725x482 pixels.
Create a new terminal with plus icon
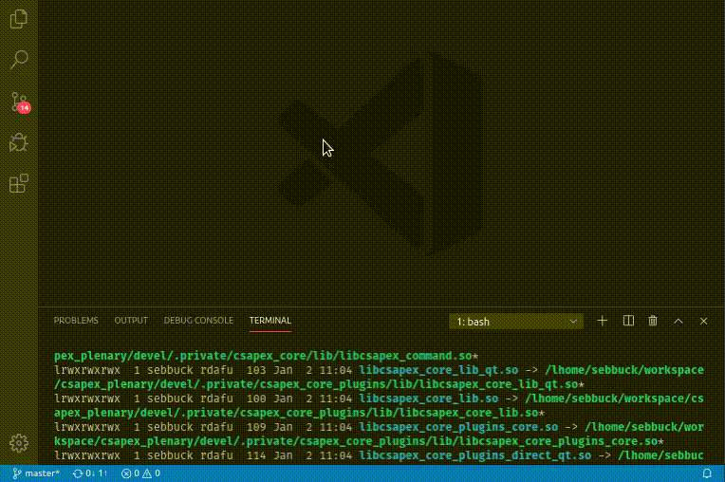(602, 321)
